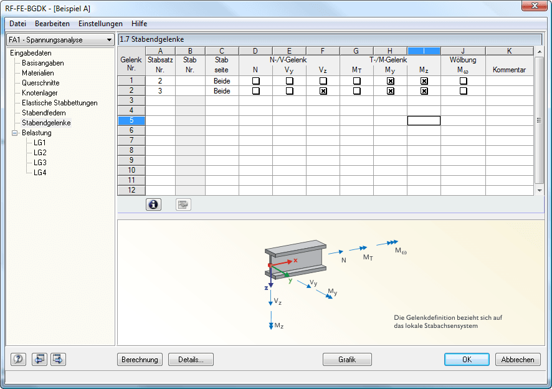
Task: Uncheck Mz checkbox in row 2
Action: pos(424,91)
